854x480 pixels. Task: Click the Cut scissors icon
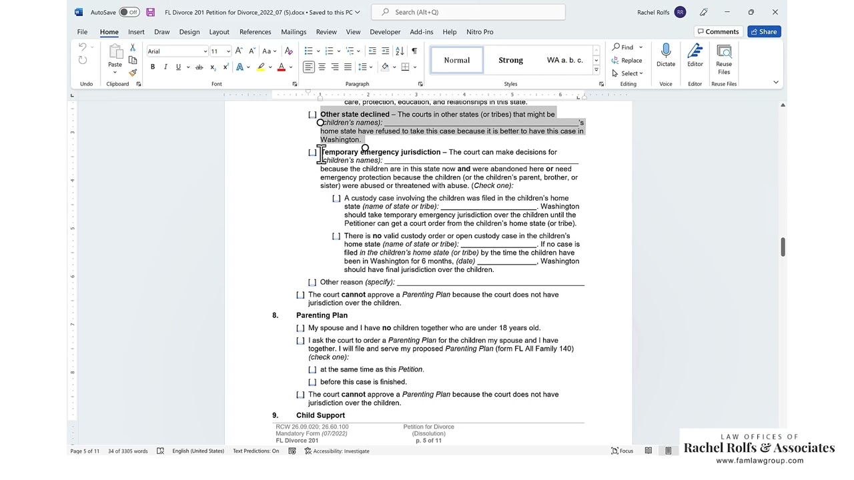click(133, 47)
